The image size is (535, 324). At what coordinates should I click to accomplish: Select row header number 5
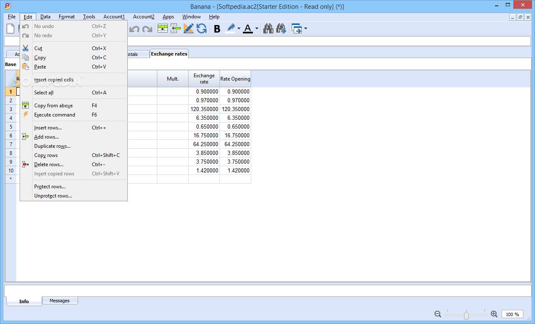coord(11,127)
